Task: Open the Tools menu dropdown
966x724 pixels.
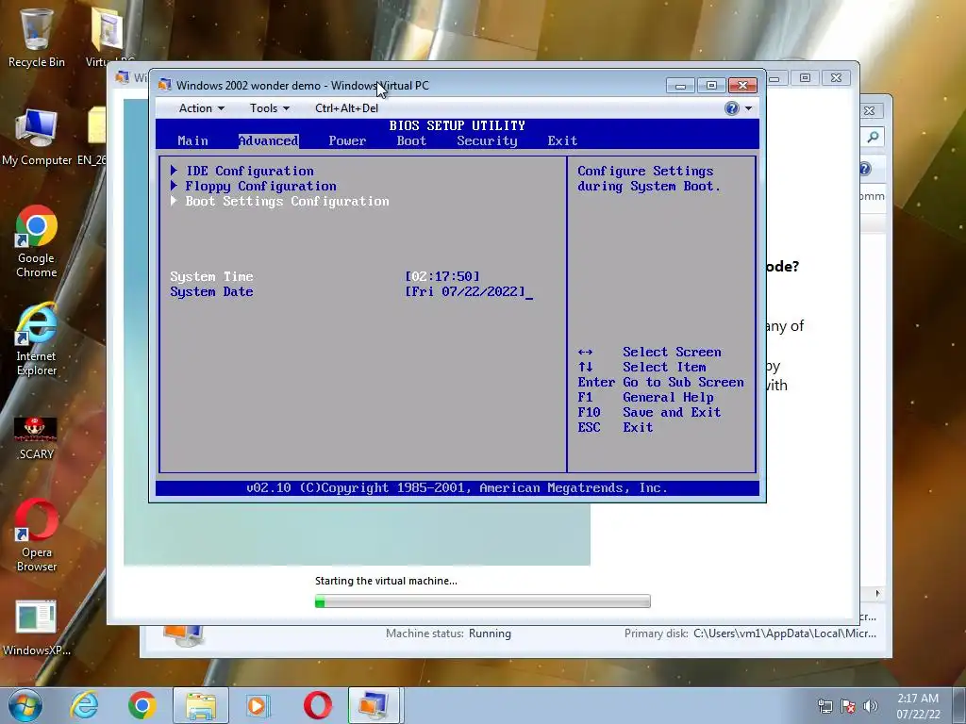Action: pyautogui.click(x=269, y=108)
